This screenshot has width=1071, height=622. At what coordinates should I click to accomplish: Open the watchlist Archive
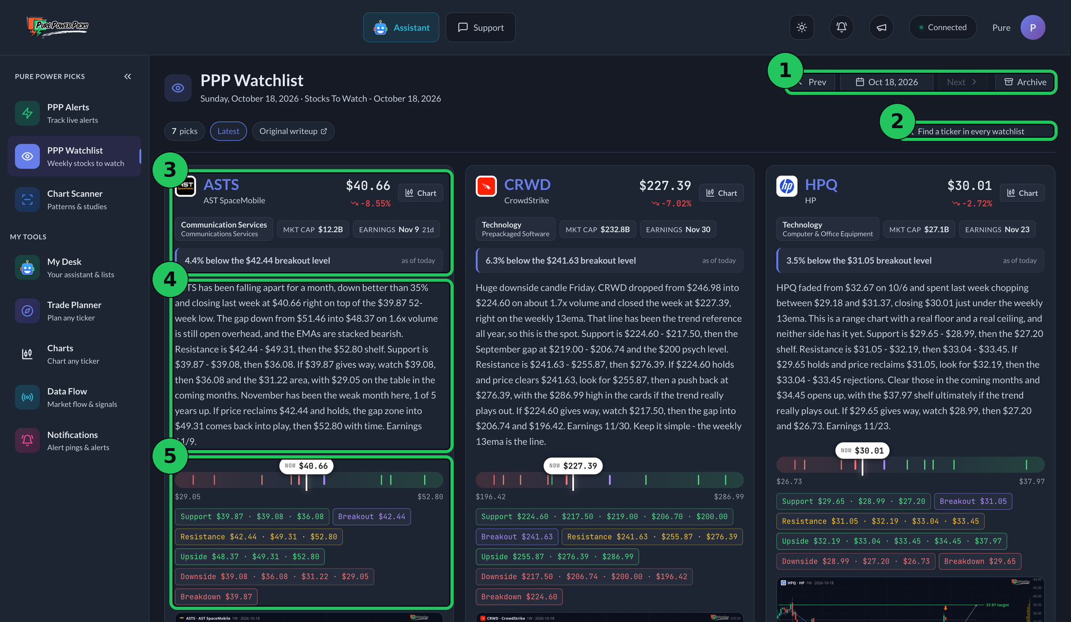tap(1025, 82)
